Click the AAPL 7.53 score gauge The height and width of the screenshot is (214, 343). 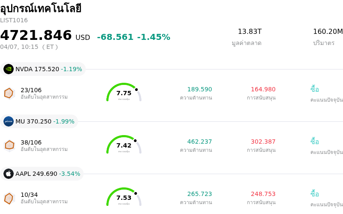(x=124, y=197)
